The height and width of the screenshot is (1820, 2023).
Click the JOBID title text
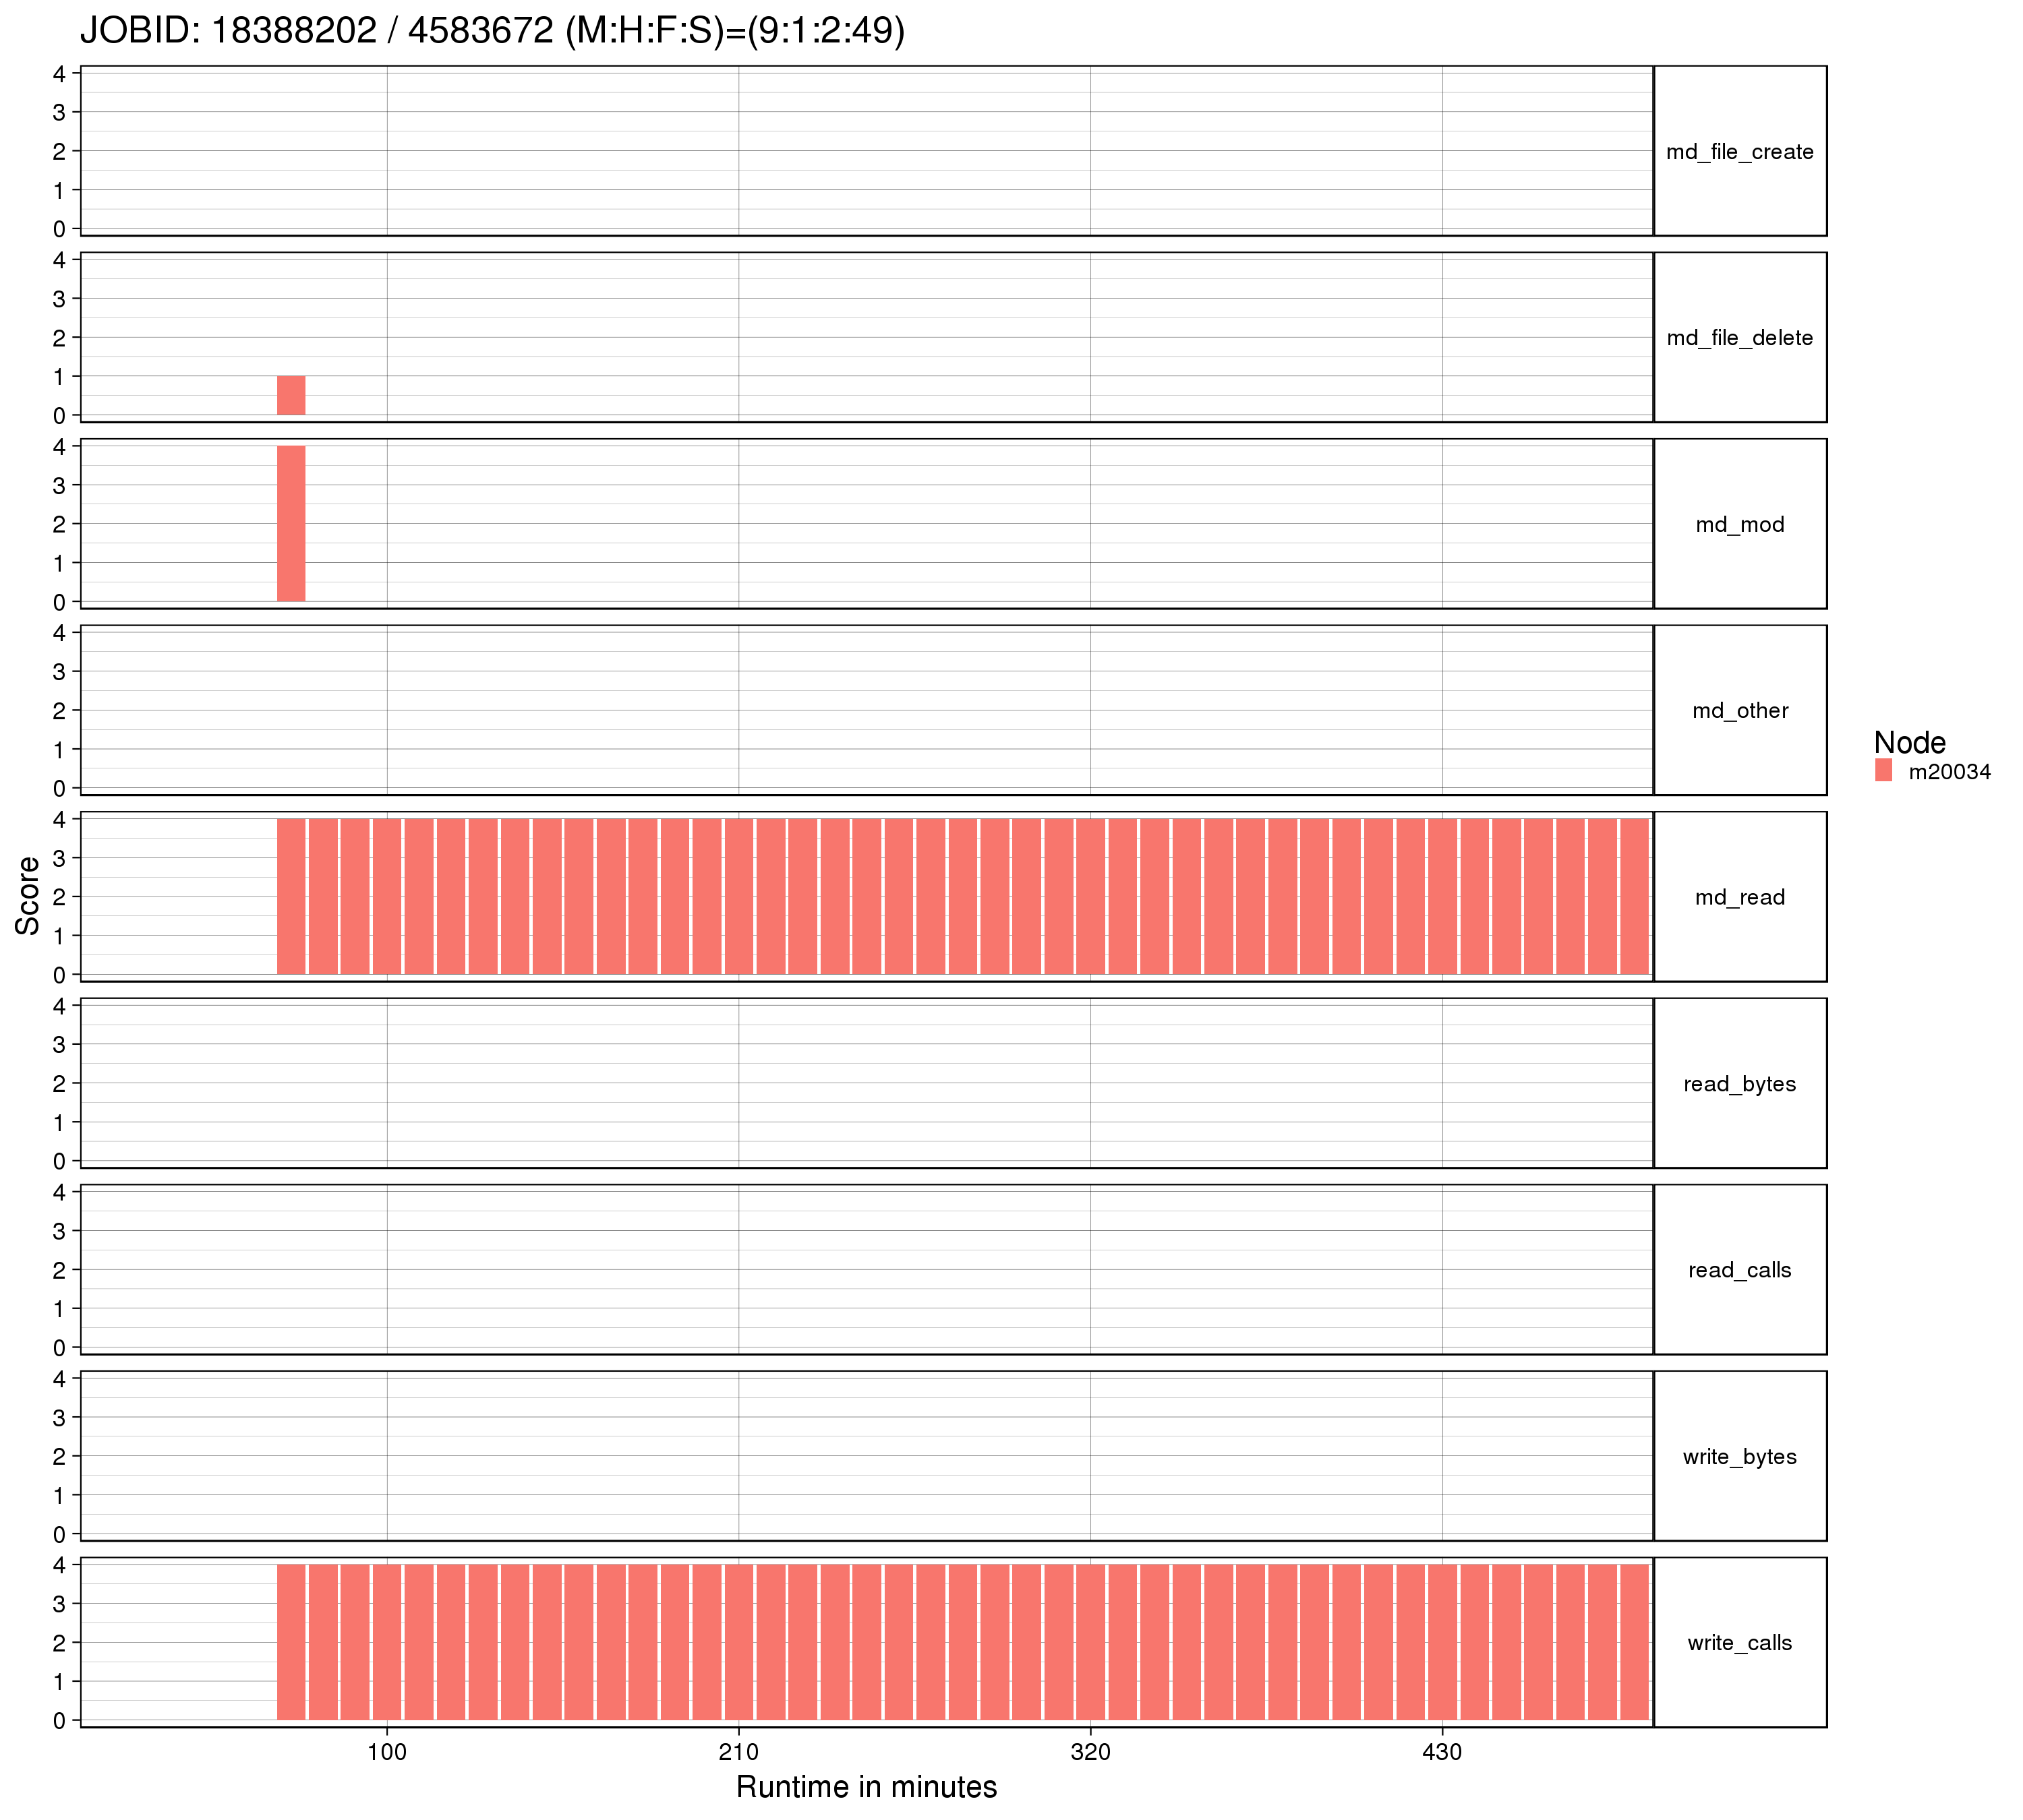pyautogui.click(x=492, y=31)
